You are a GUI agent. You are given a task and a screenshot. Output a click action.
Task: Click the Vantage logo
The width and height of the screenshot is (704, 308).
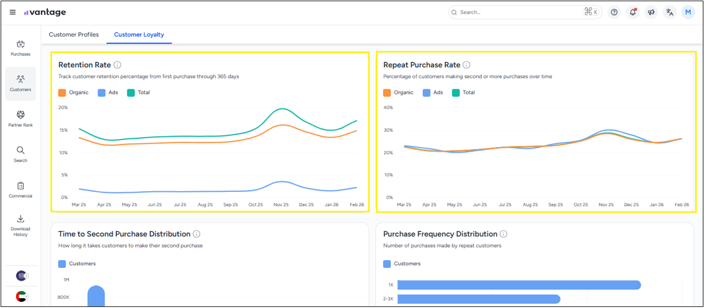click(x=45, y=12)
